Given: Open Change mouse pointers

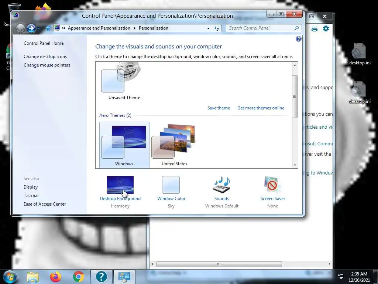Looking at the screenshot, I should [x=47, y=65].
